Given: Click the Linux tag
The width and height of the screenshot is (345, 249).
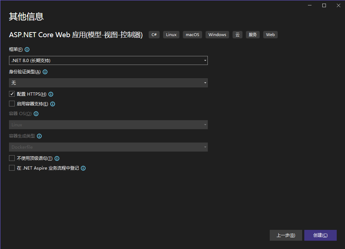Looking at the screenshot, I should 171,35.
